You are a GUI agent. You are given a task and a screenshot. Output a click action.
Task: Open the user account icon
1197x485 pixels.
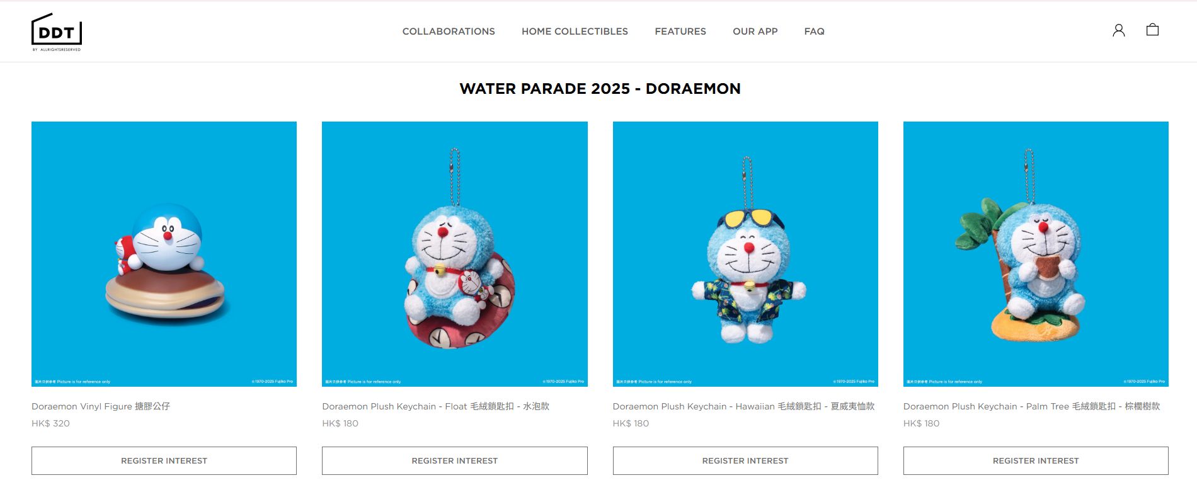coord(1118,30)
